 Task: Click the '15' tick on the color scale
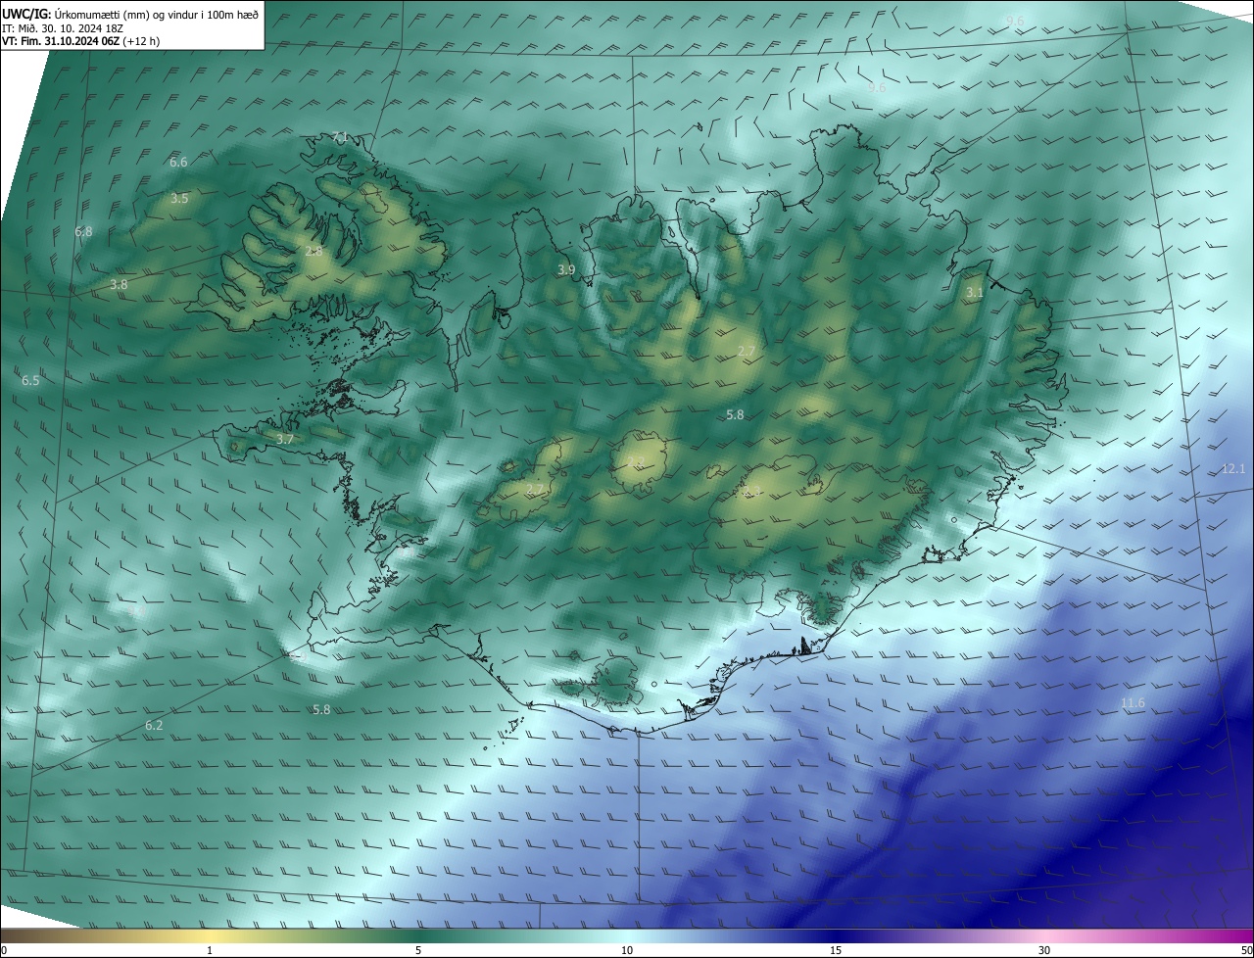(836, 951)
